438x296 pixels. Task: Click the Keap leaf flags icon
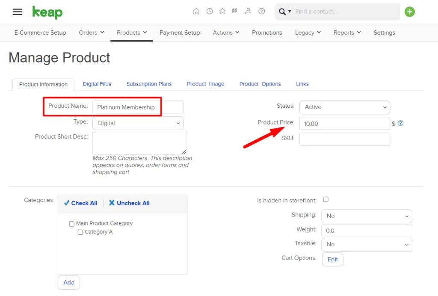point(235,11)
